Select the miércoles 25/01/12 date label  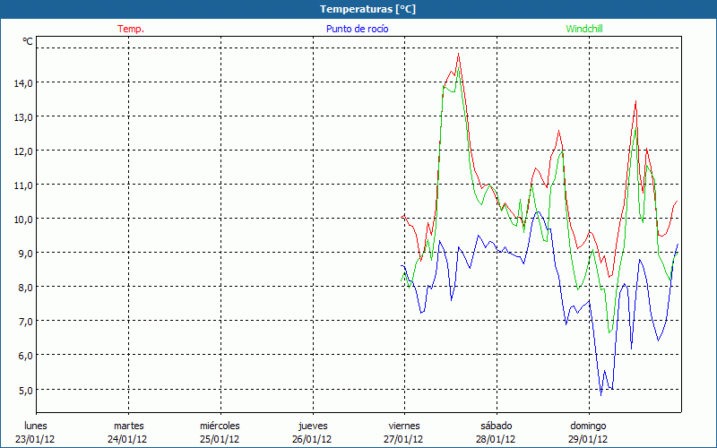pos(220,432)
